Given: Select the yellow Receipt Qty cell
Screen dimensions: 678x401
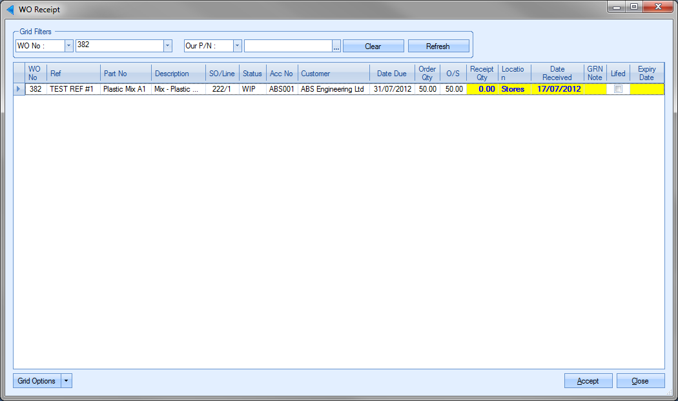Looking at the screenshot, I should pyautogui.click(x=482, y=89).
